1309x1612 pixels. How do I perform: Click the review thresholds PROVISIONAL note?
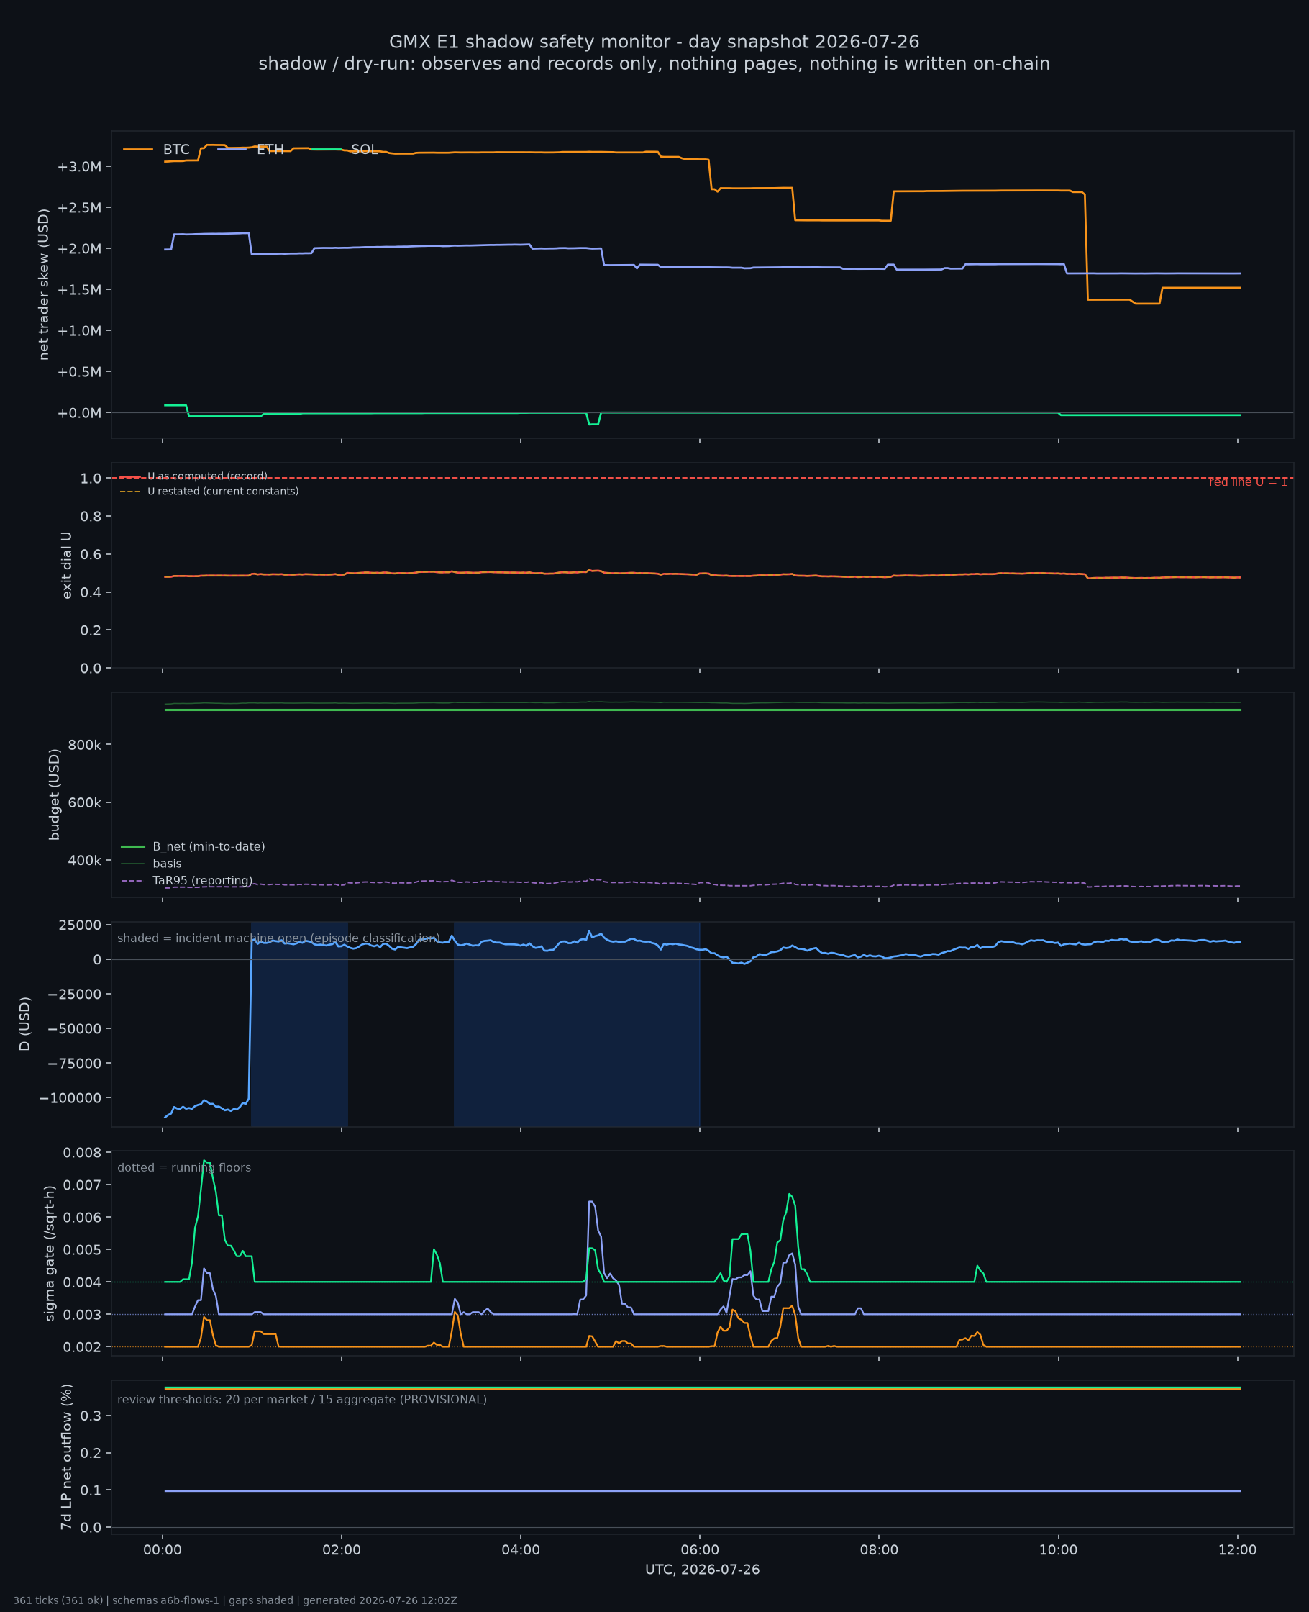coord(302,1399)
